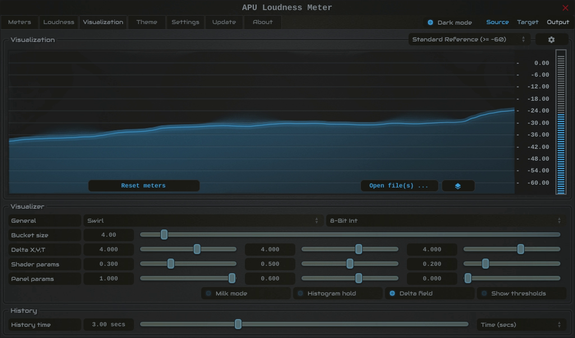Image resolution: width=575 pixels, height=338 pixels.
Task: Open the Swirl visualizer type dropdown
Action: (x=203, y=220)
